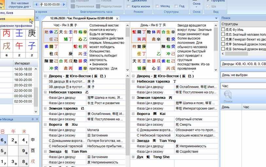The width and height of the screenshot is (266, 167).
Task: Click the Интервал column header
Action: pos(22,63)
